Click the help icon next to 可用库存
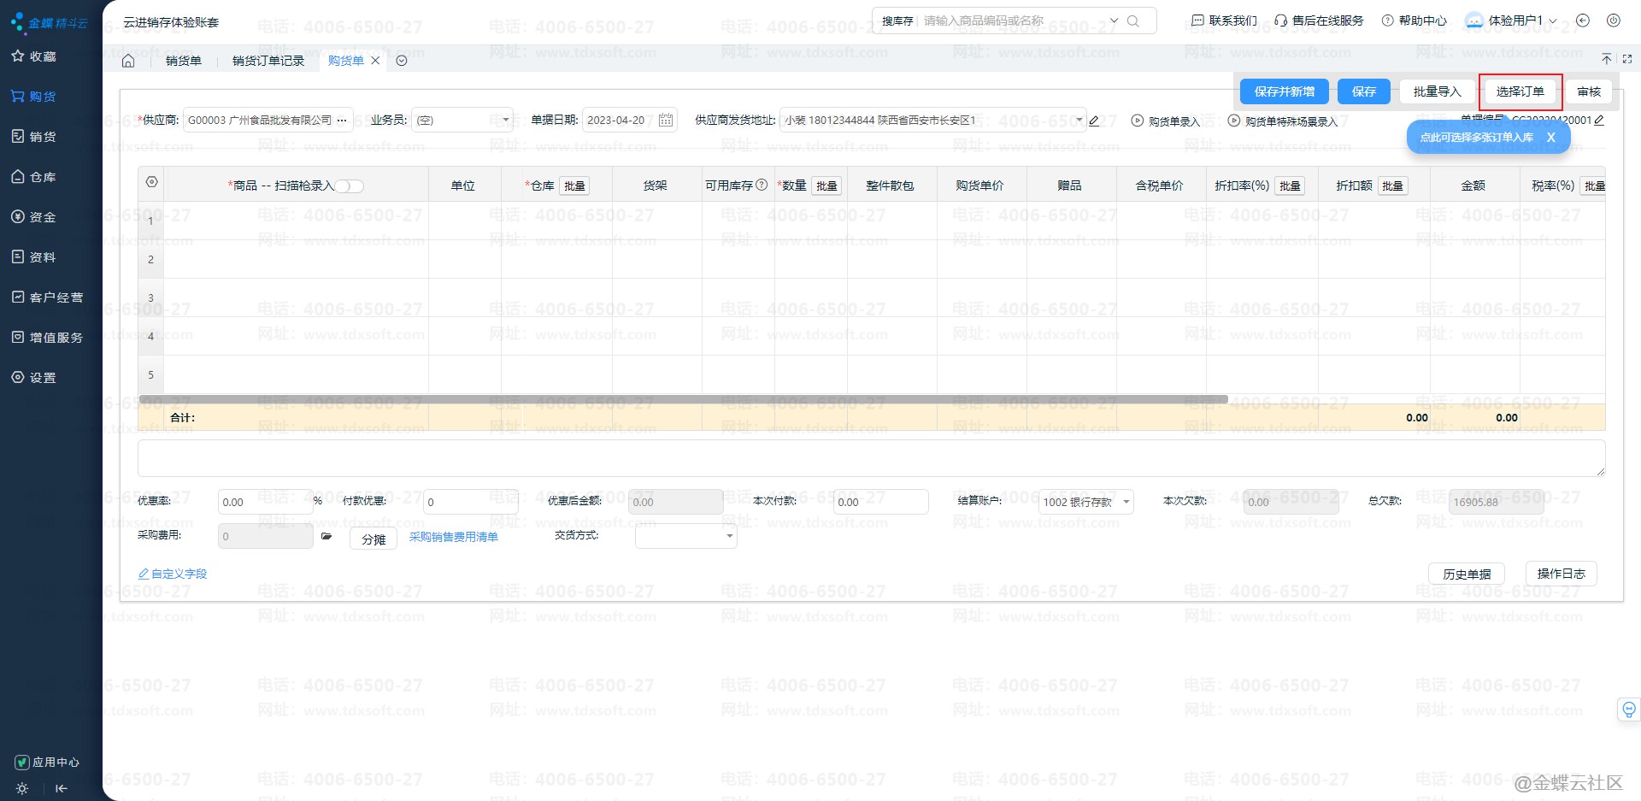This screenshot has width=1641, height=801. (x=762, y=185)
